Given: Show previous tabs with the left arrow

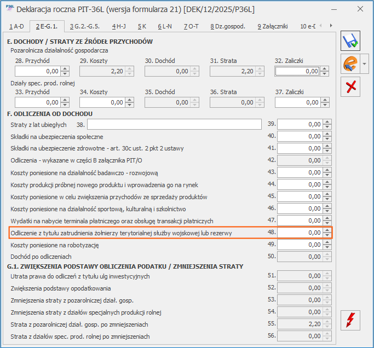Looking at the screenshot, I should pos(320,26).
